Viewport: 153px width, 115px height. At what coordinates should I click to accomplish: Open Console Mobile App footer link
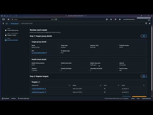pos(23,98)
